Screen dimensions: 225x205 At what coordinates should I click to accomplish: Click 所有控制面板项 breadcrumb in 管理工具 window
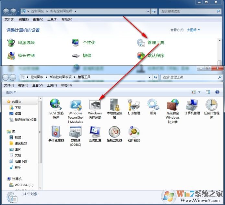point(60,77)
